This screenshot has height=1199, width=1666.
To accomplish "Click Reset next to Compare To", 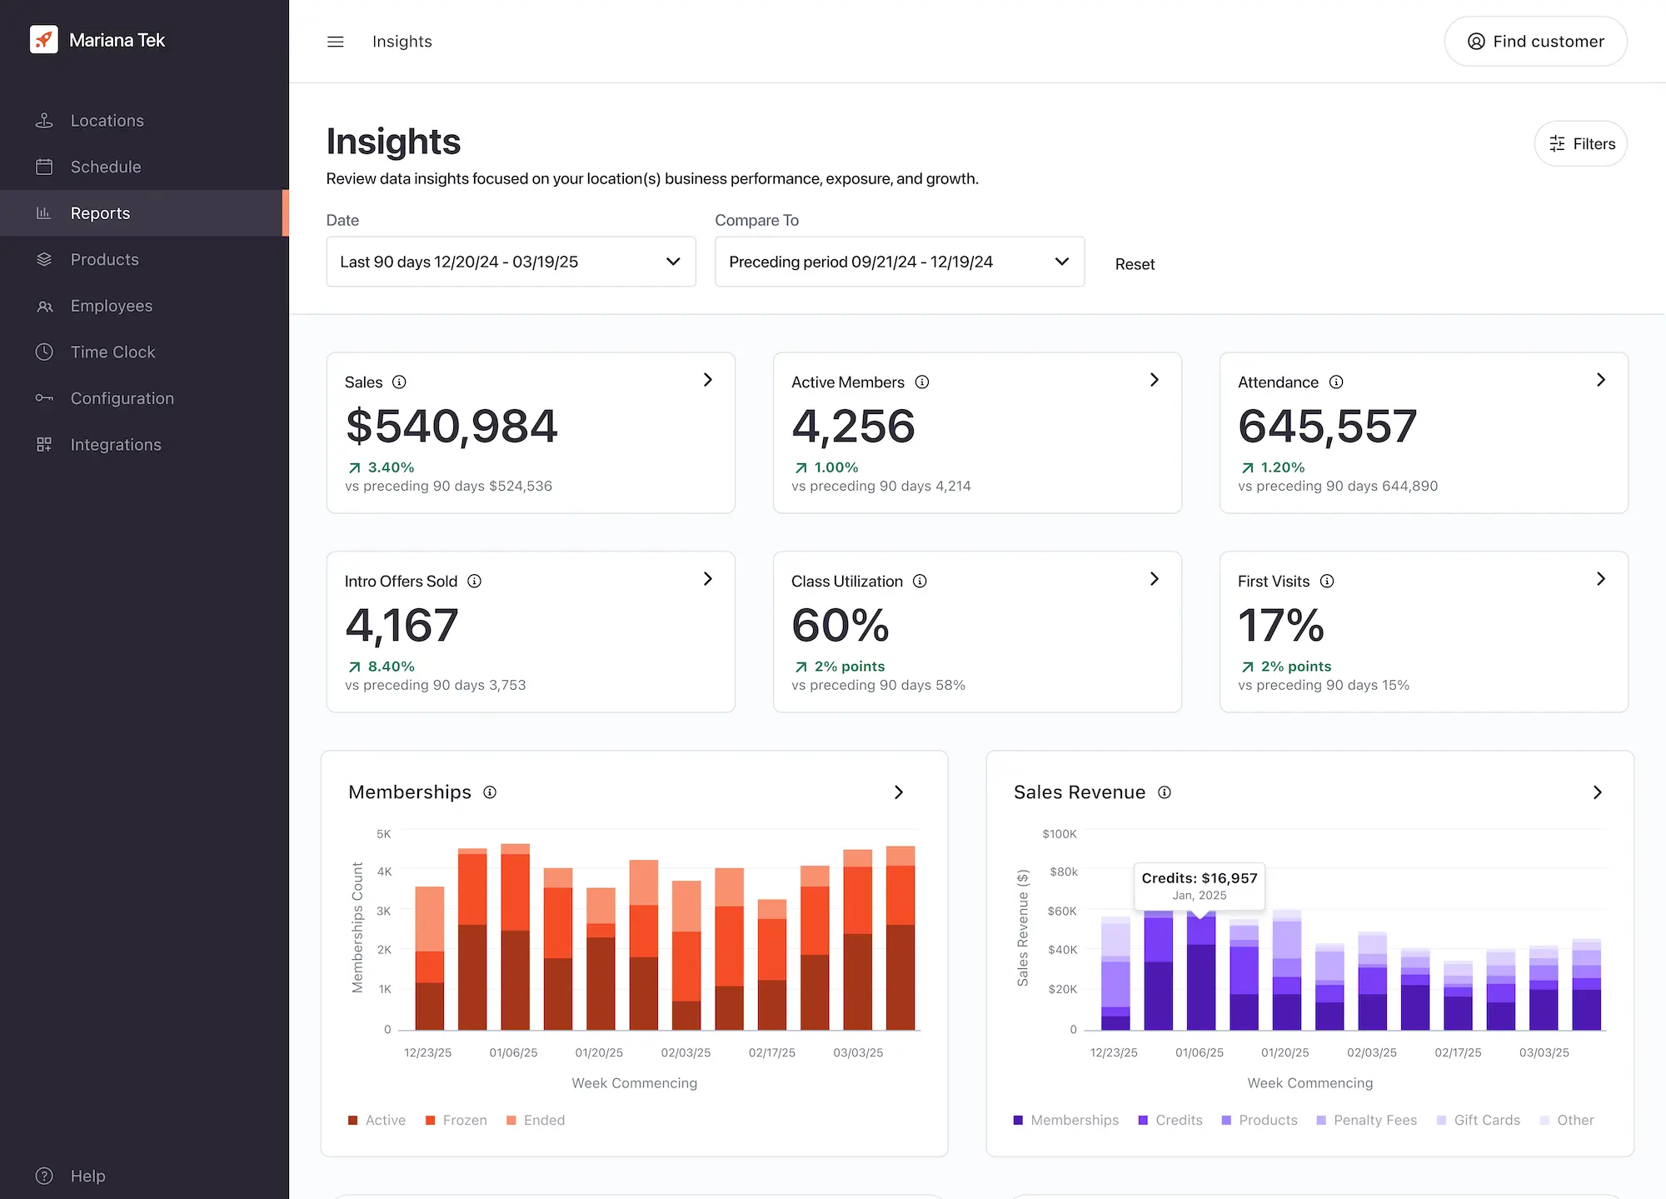I will 1135,264.
